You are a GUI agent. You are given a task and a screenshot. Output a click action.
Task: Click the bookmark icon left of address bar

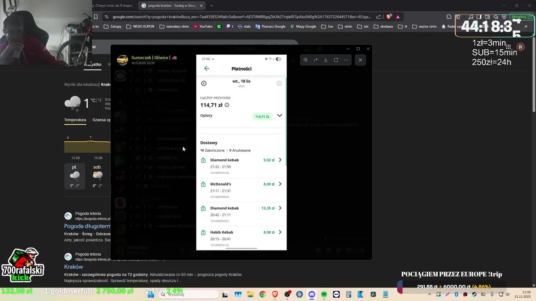[96, 17]
